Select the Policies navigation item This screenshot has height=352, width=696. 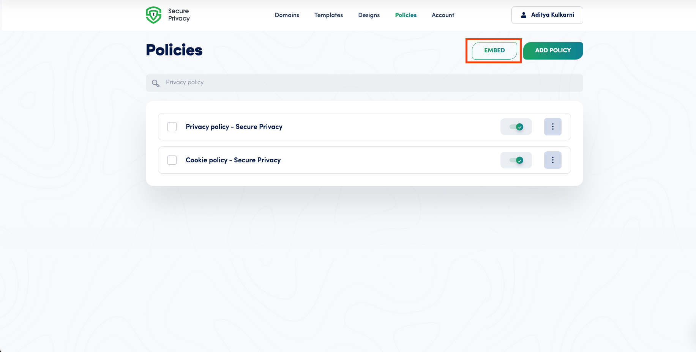pyautogui.click(x=406, y=15)
